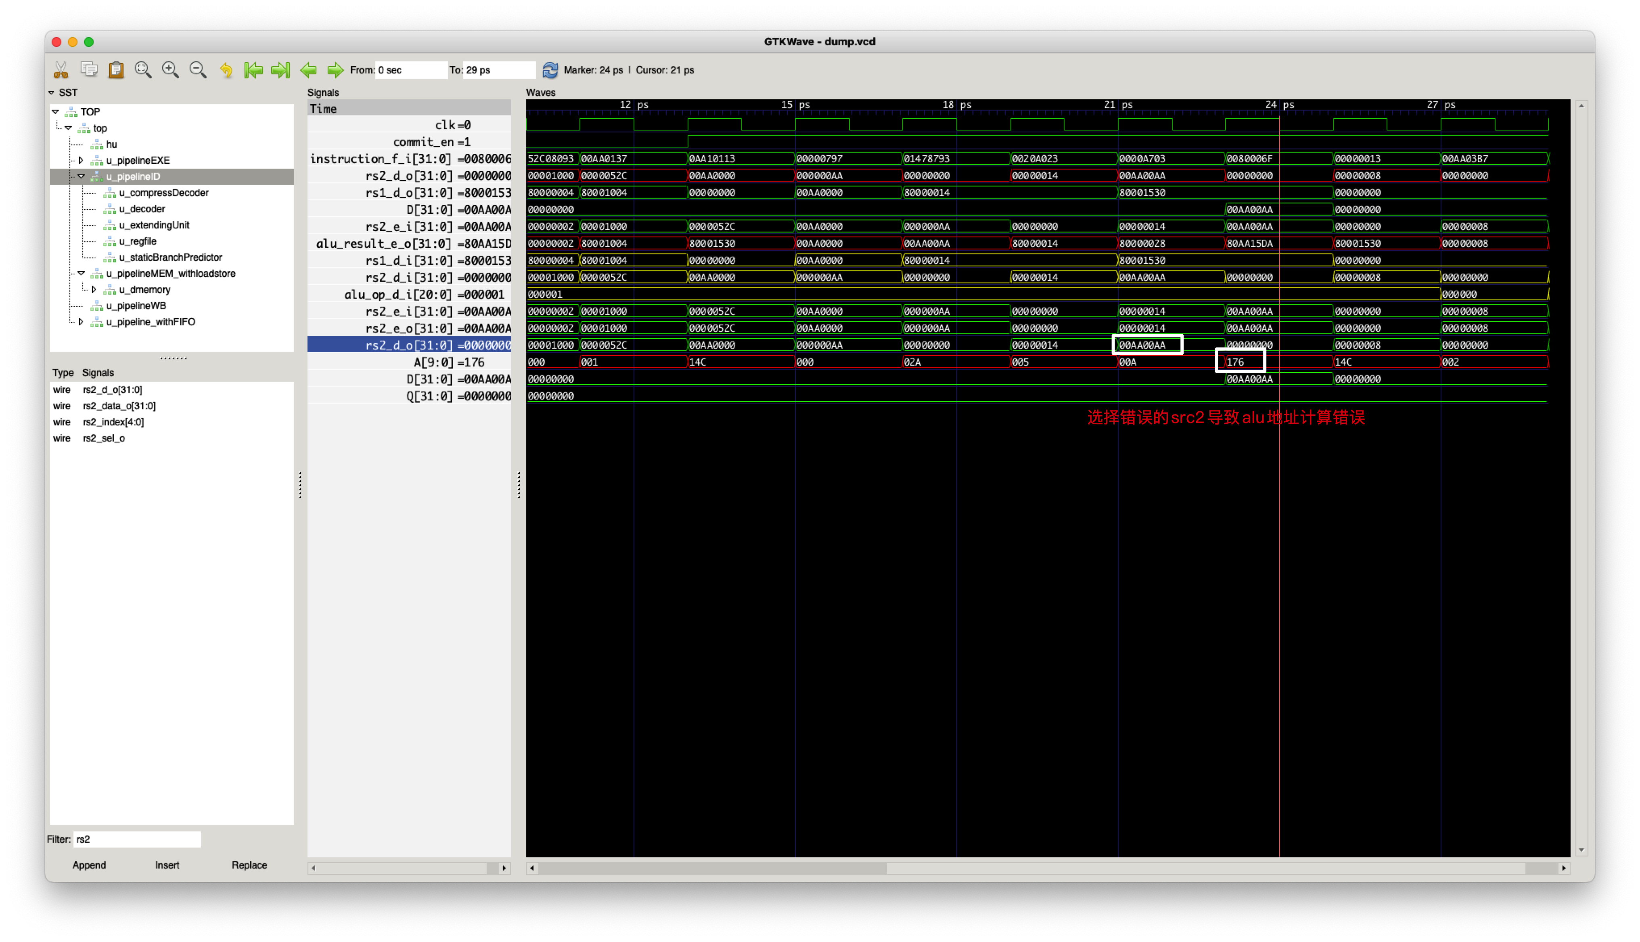Click the Signals column header in SST list
Viewport: 1640px width, 942px height.
pos(98,373)
